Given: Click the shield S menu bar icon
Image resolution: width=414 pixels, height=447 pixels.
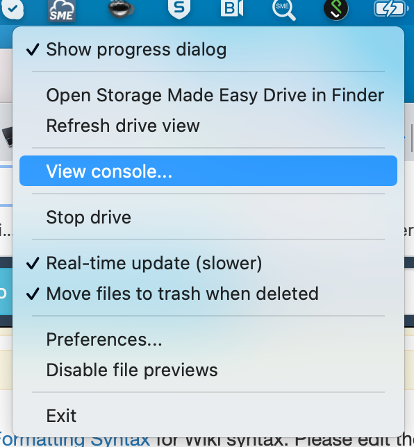Looking at the screenshot, I should pos(179,9).
